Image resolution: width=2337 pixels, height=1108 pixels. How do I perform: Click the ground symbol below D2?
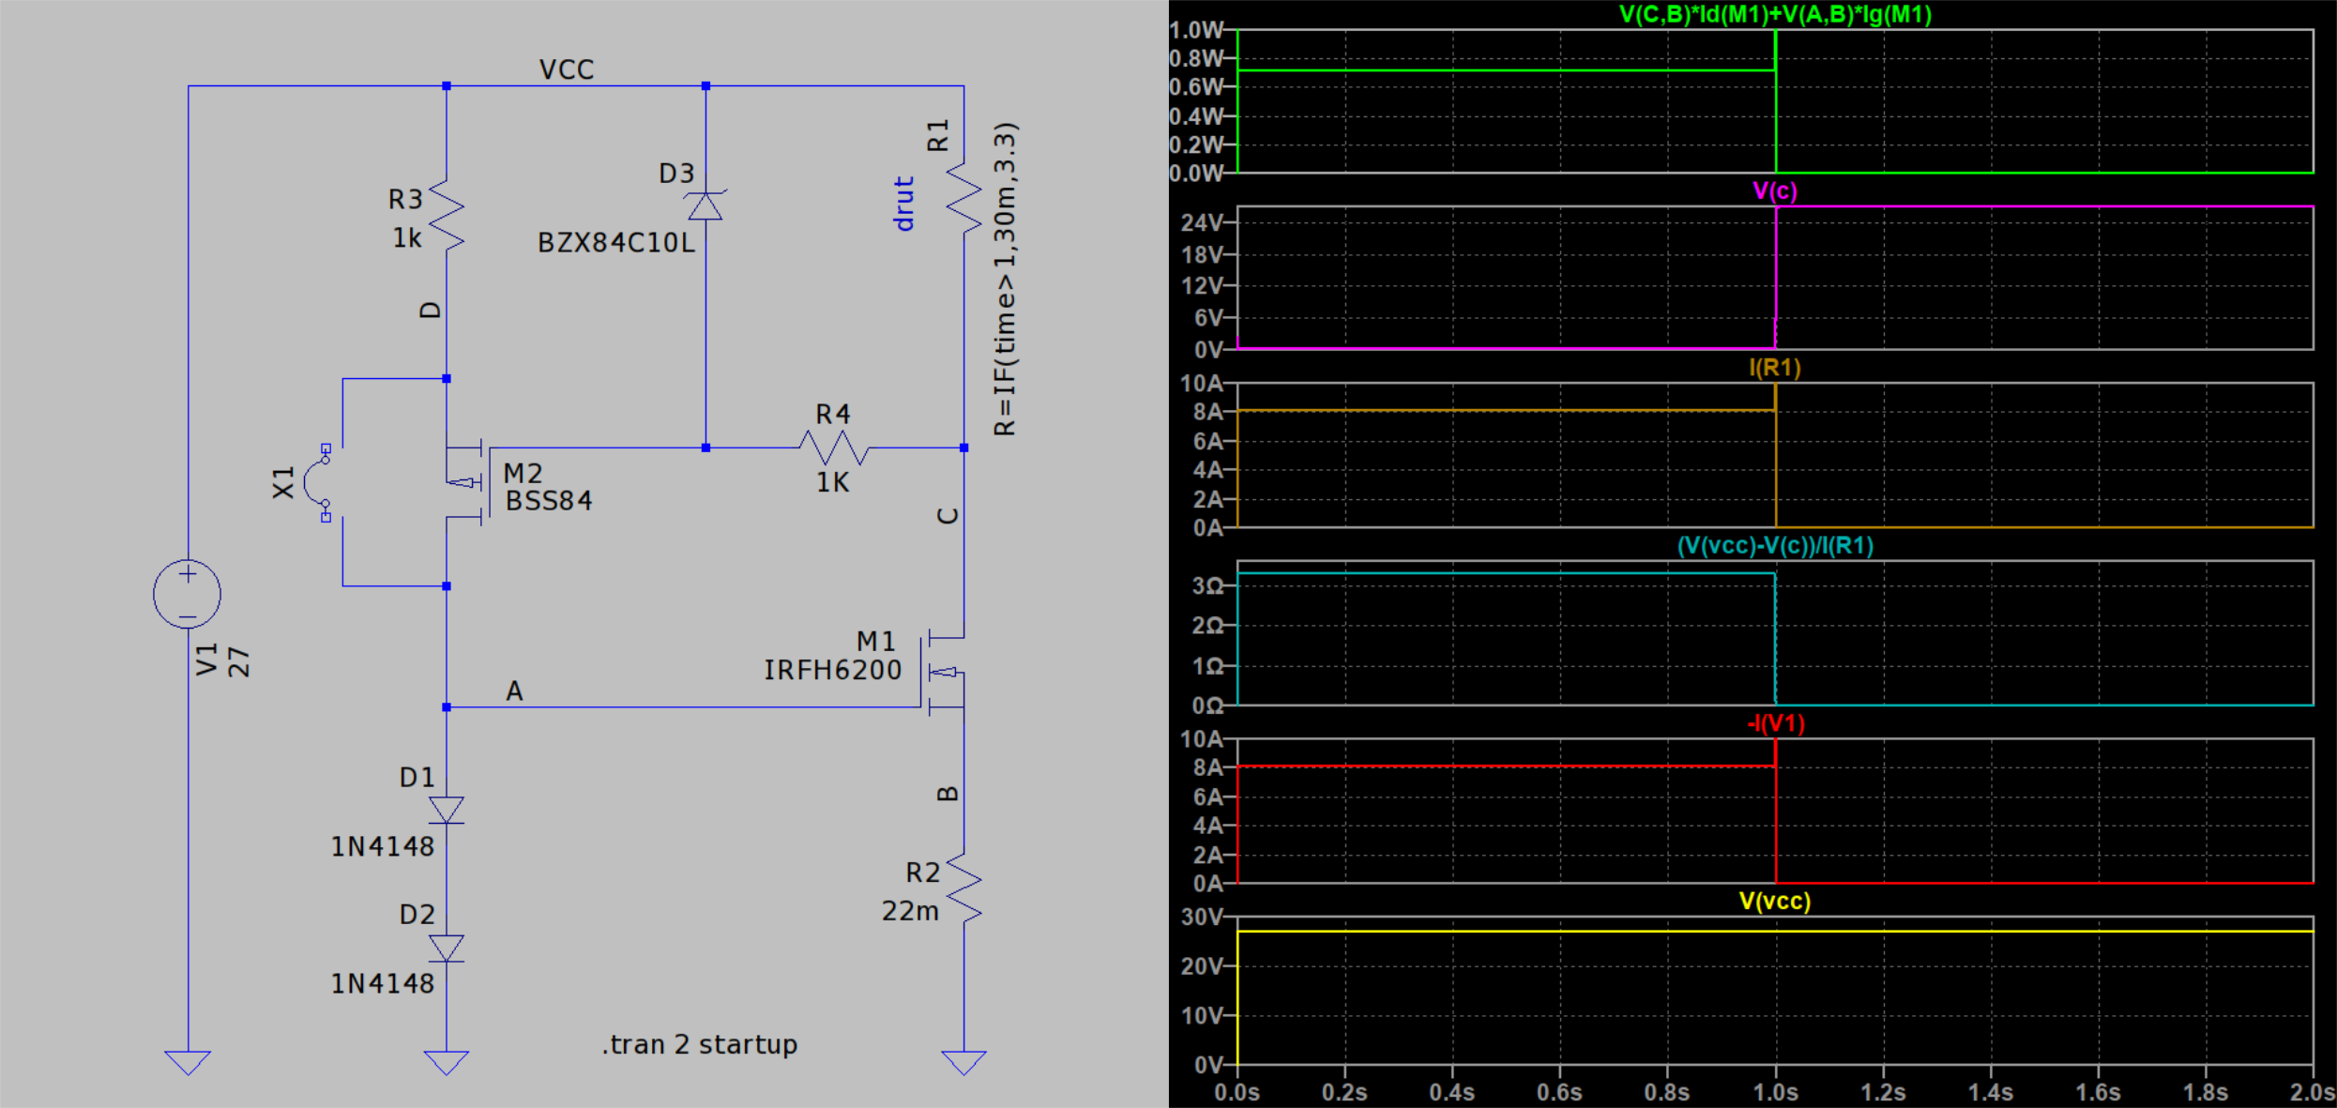coord(447,1062)
